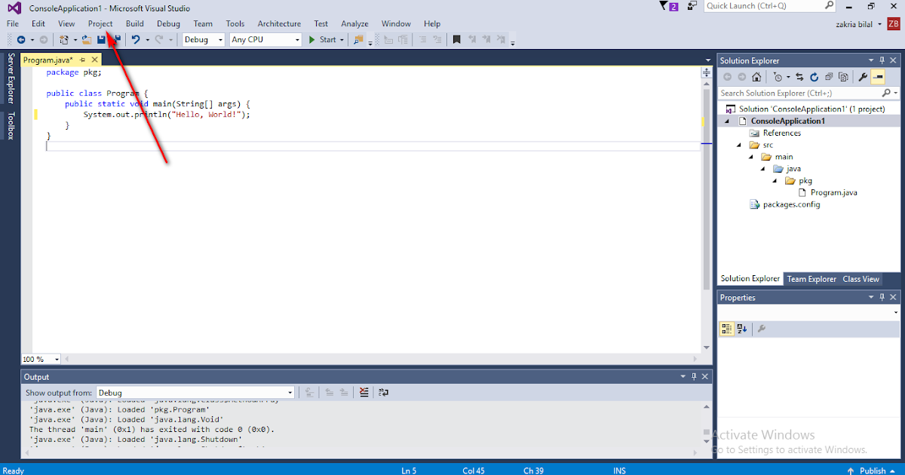The image size is (905, 475).
Task: Close the Program.java tab
Action: coord(95,60)
